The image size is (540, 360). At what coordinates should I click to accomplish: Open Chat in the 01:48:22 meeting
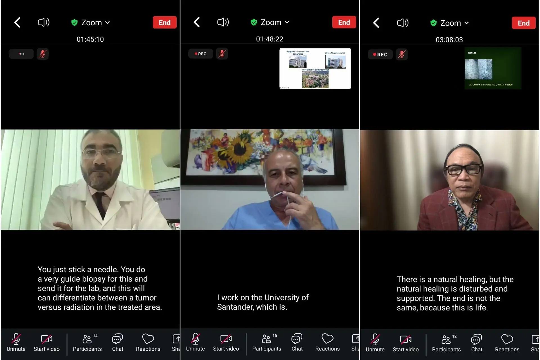297,342
